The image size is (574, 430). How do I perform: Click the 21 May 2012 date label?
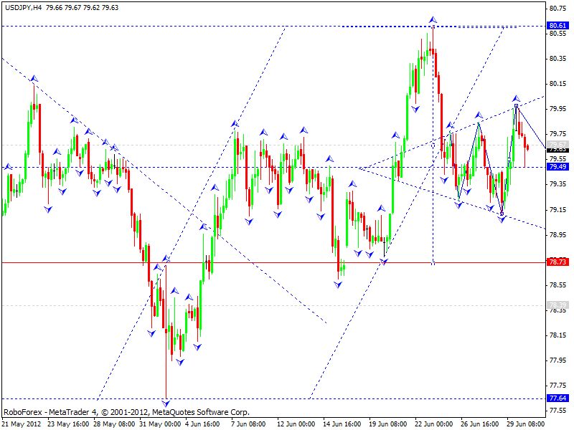point(22,424)
